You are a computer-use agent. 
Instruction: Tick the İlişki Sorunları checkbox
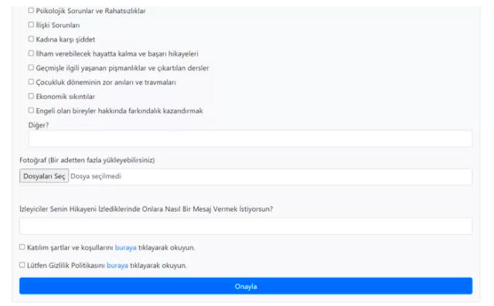coord(31,25)
